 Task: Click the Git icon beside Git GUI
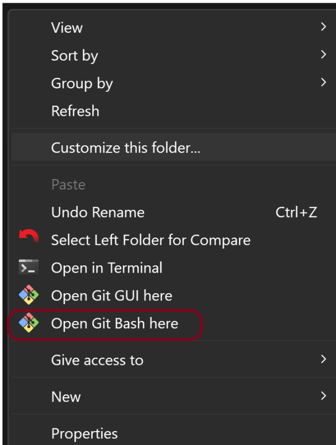(28, 295)
